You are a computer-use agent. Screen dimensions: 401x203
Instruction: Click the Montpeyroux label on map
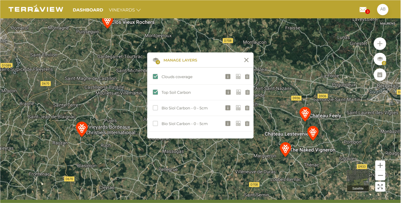(158, 36)
